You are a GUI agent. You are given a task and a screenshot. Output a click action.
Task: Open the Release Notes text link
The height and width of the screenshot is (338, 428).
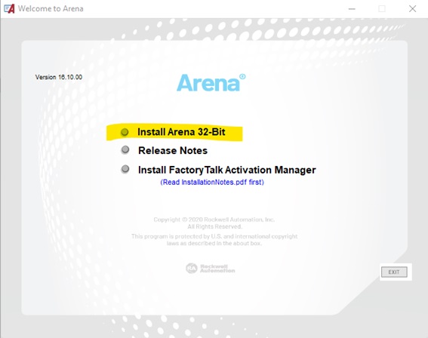coord(173,151)
